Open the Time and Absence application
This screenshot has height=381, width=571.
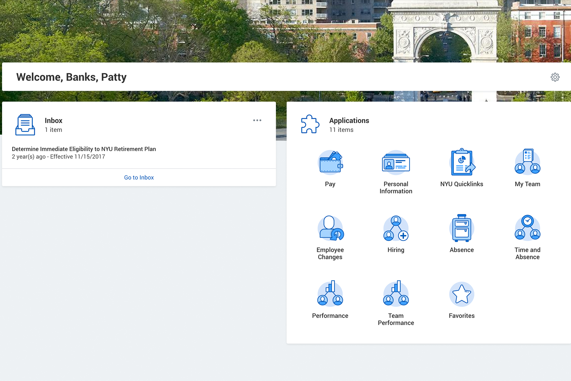[x=527, y=229]
